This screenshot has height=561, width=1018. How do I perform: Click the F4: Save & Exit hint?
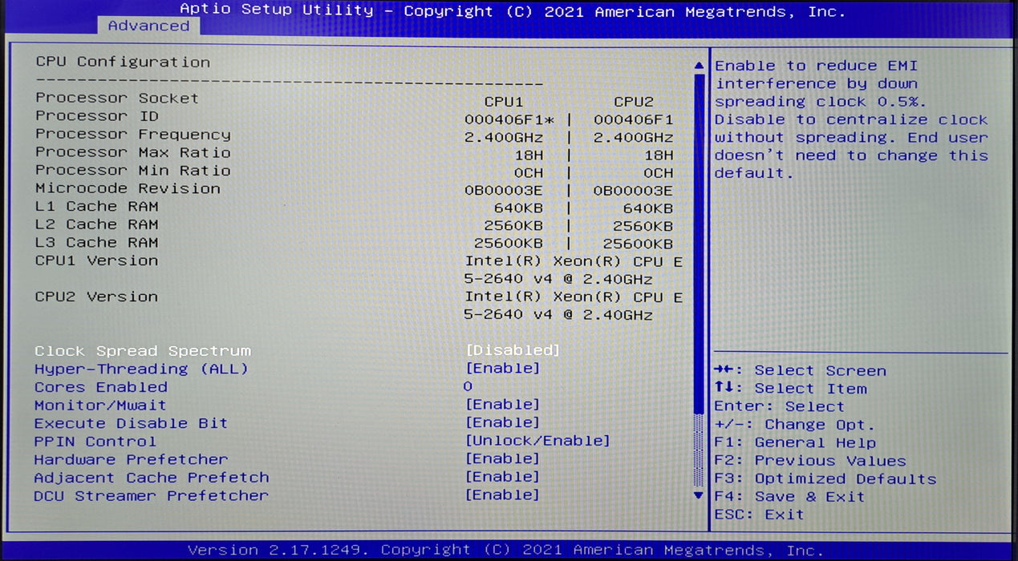[x=790, y=497]
